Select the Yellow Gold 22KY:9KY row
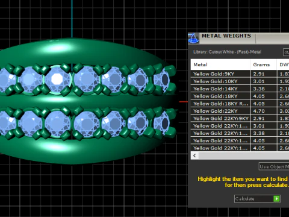The image size is (289, 217). (x=240, y=119)
